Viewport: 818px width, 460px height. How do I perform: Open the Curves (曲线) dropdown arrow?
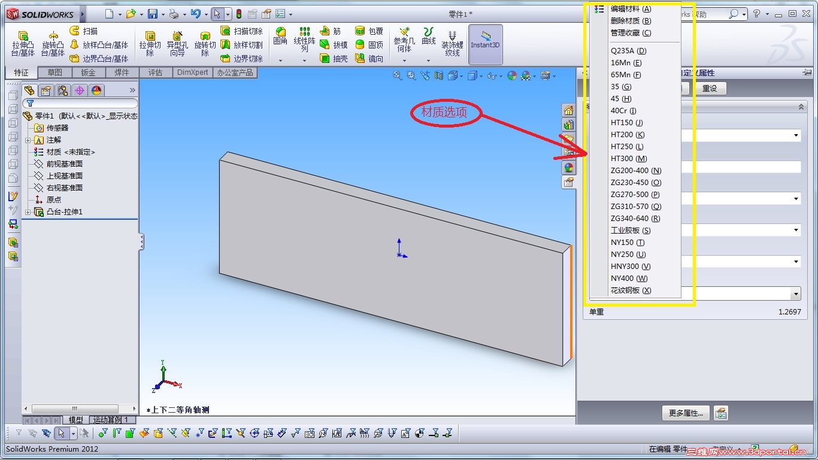point(428,60)
